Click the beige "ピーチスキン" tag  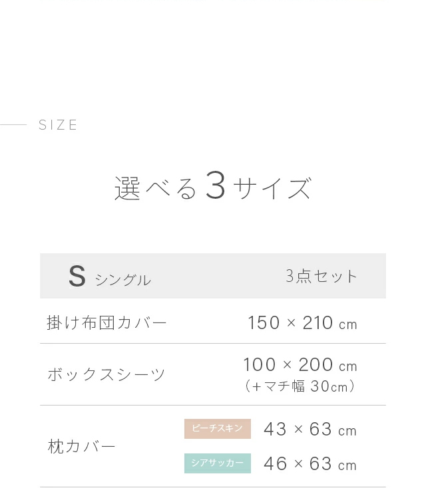tap(218, 429)
